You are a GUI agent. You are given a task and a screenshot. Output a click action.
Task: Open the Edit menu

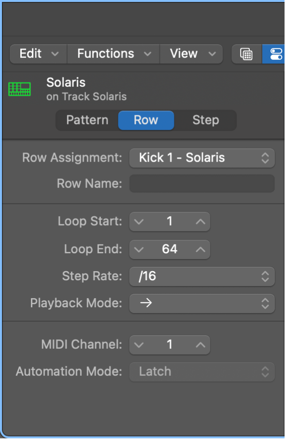pyautogui.click(x=38, y=54)
